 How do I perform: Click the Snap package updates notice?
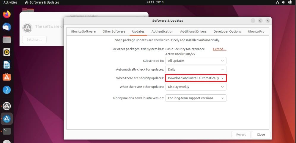click(167, 40)
